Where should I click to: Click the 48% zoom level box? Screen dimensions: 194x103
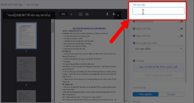click(63, 14)
